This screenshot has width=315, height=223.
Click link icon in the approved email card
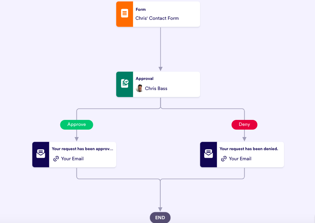click(x=56, y=159)
